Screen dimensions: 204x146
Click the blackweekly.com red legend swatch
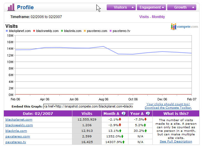[x=34, y=31]
